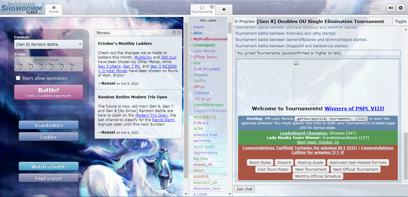Click the plus tab to join a room
Screen dimensions: 408x197
tap(224, 9)
